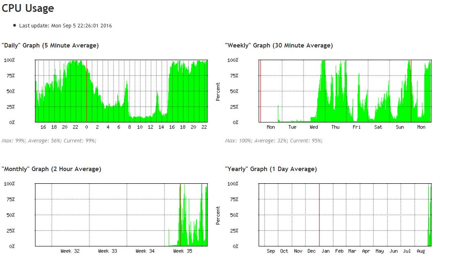Click the "Weekly" Graph (30 Minute Average) heading

(279, 45)
